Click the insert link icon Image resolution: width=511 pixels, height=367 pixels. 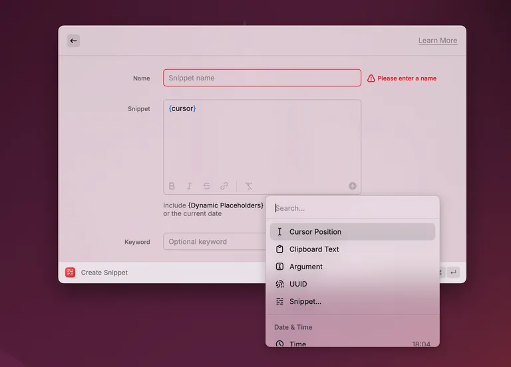(224, 186)
